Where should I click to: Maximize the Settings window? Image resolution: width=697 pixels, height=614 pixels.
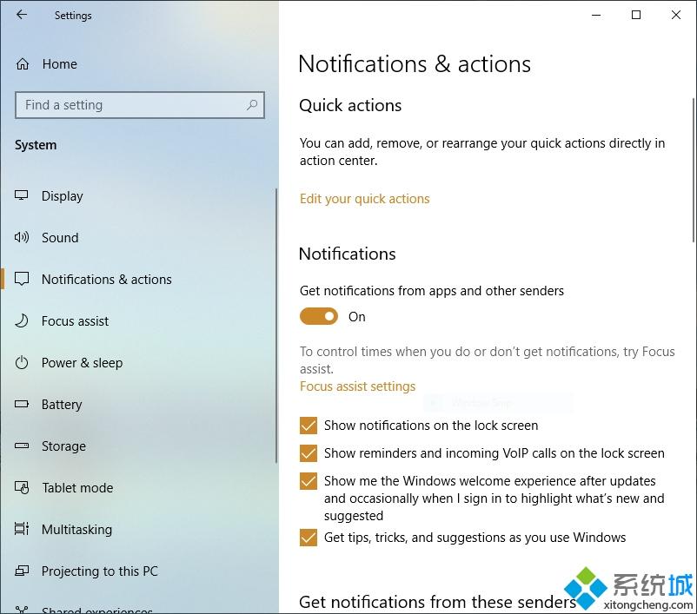point(636,15)
